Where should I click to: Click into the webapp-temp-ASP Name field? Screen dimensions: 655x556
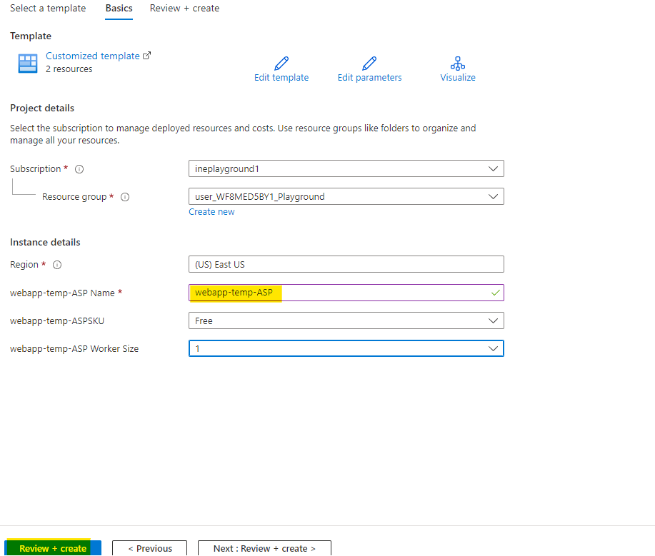point(346,293)
